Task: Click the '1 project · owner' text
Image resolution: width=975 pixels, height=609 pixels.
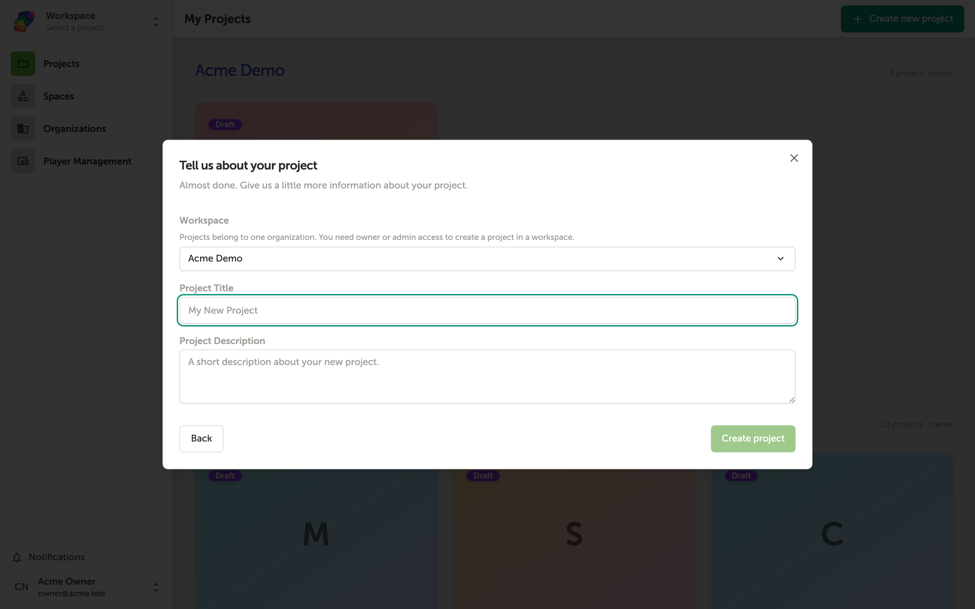Action: (921, 73)
